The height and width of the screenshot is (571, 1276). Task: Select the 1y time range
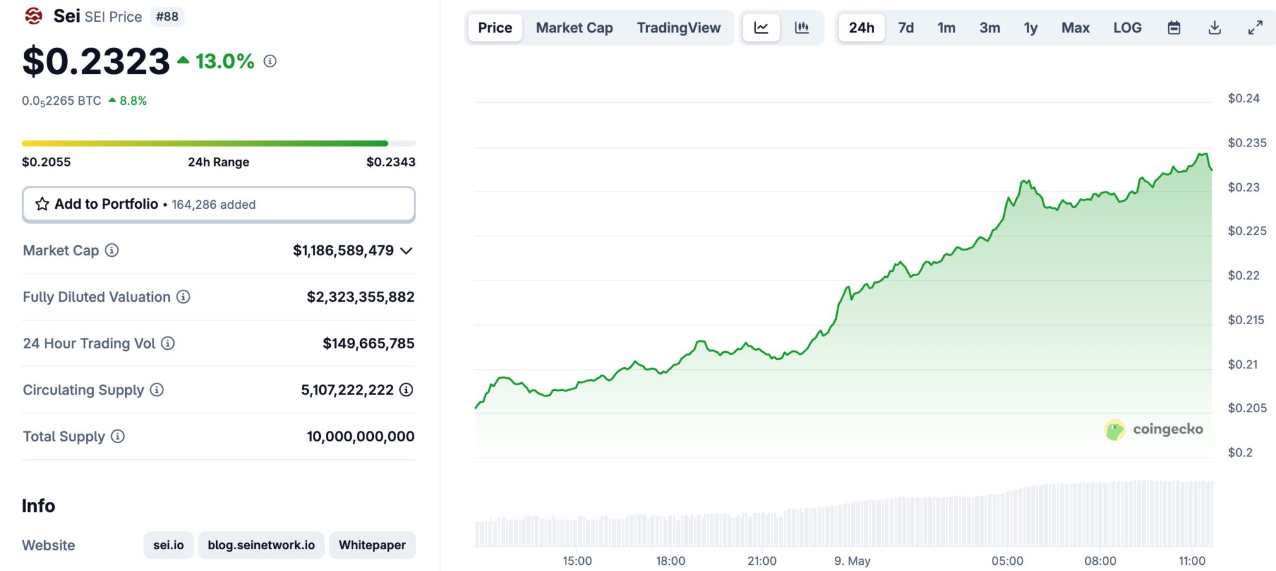pos(1031,28)
